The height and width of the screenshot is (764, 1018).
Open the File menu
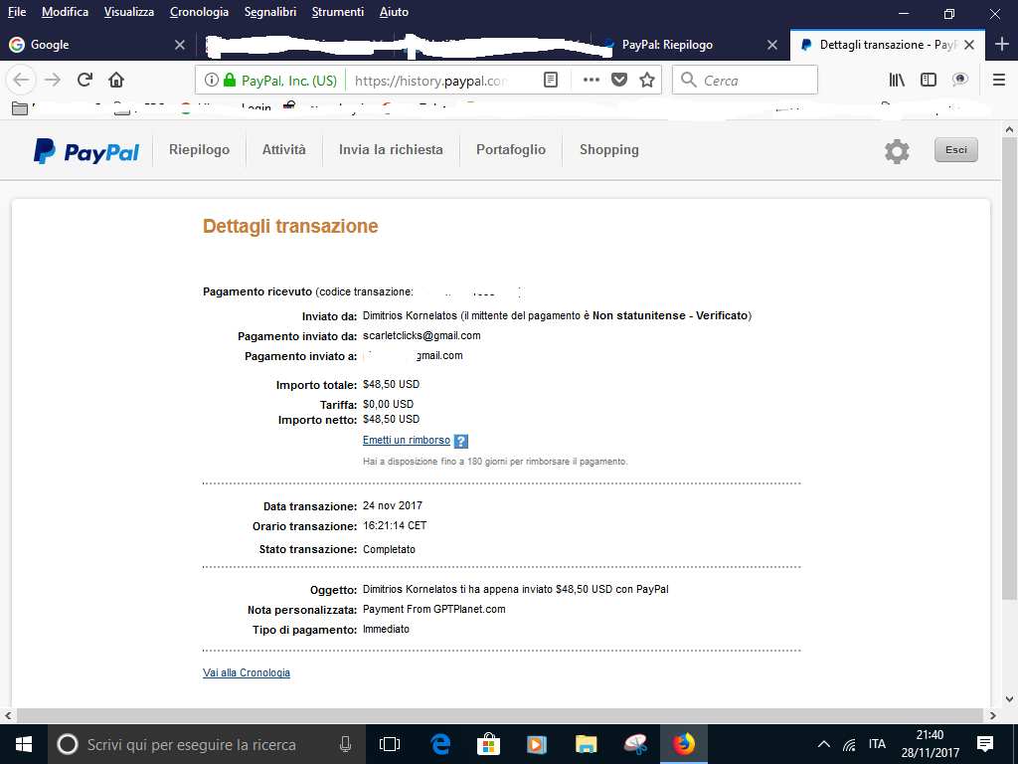pos(17,12)
